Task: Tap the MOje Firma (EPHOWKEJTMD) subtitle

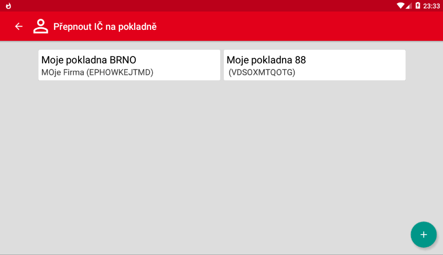Action: pyautogui.click(x=97, y=72)
